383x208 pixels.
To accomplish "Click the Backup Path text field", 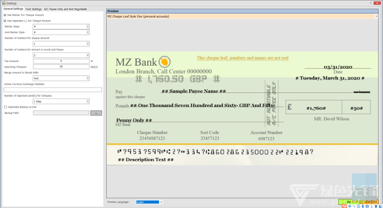I will point(61,113).
